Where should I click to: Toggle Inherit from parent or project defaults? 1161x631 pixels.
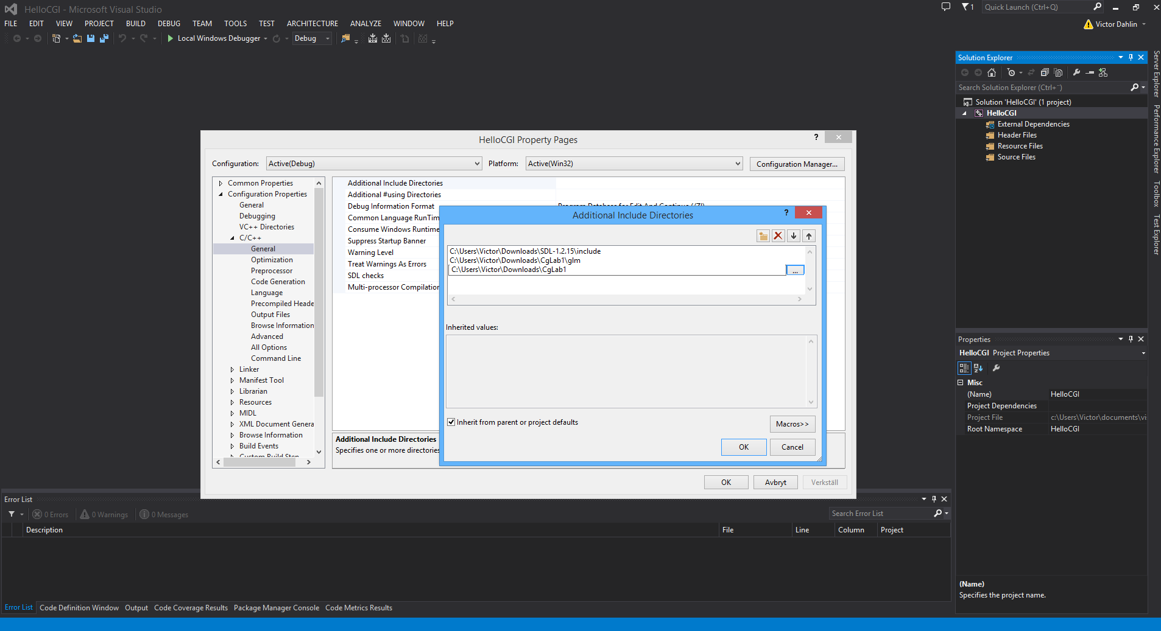(x=451, y=422)
